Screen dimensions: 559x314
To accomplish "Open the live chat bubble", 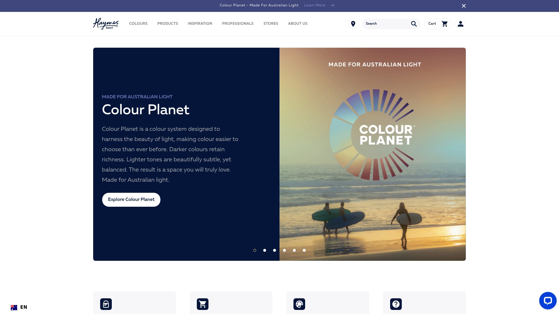I will coord(548,301).
